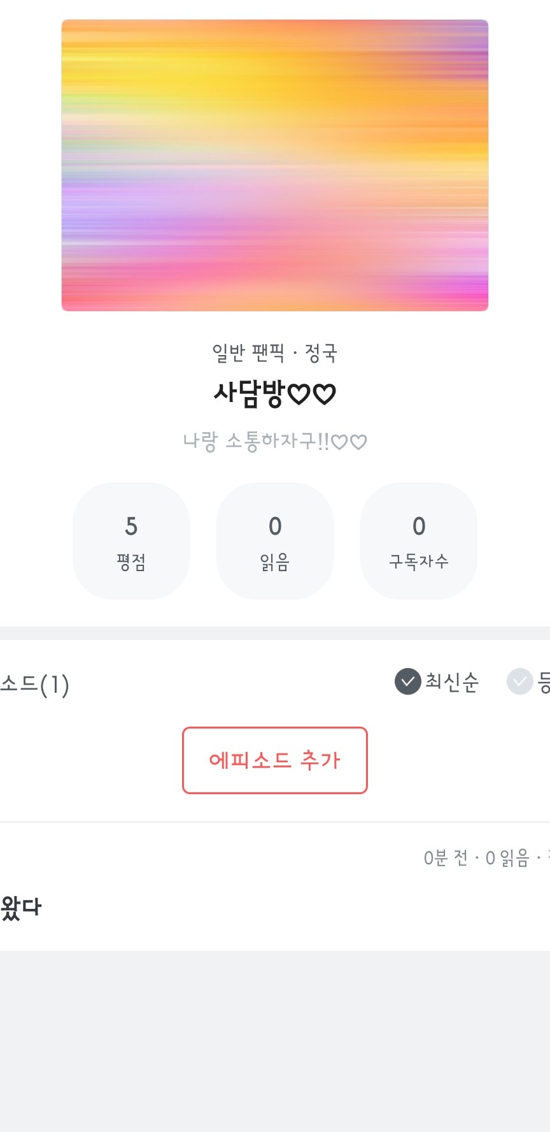Screen dimensions: 550x1132
Task: Select the episode list header showing (1)
Action: click(35, 685)
